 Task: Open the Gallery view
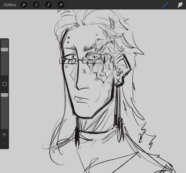[x=10, y=5]
